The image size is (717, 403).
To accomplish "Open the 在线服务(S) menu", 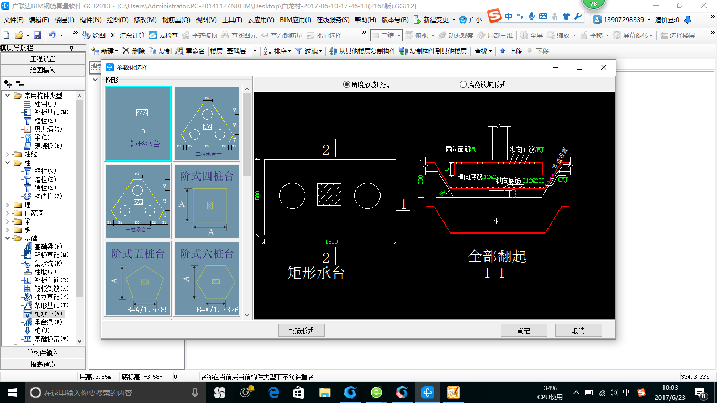I will (333, 19).
